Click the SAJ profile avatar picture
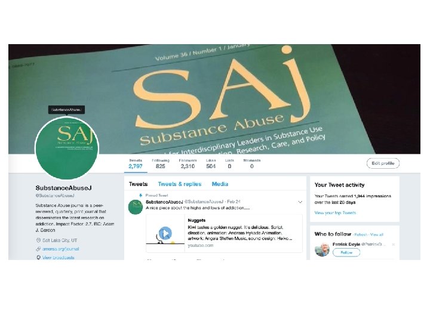This screenshot has width=430, height=322. [x=67, y=148]
